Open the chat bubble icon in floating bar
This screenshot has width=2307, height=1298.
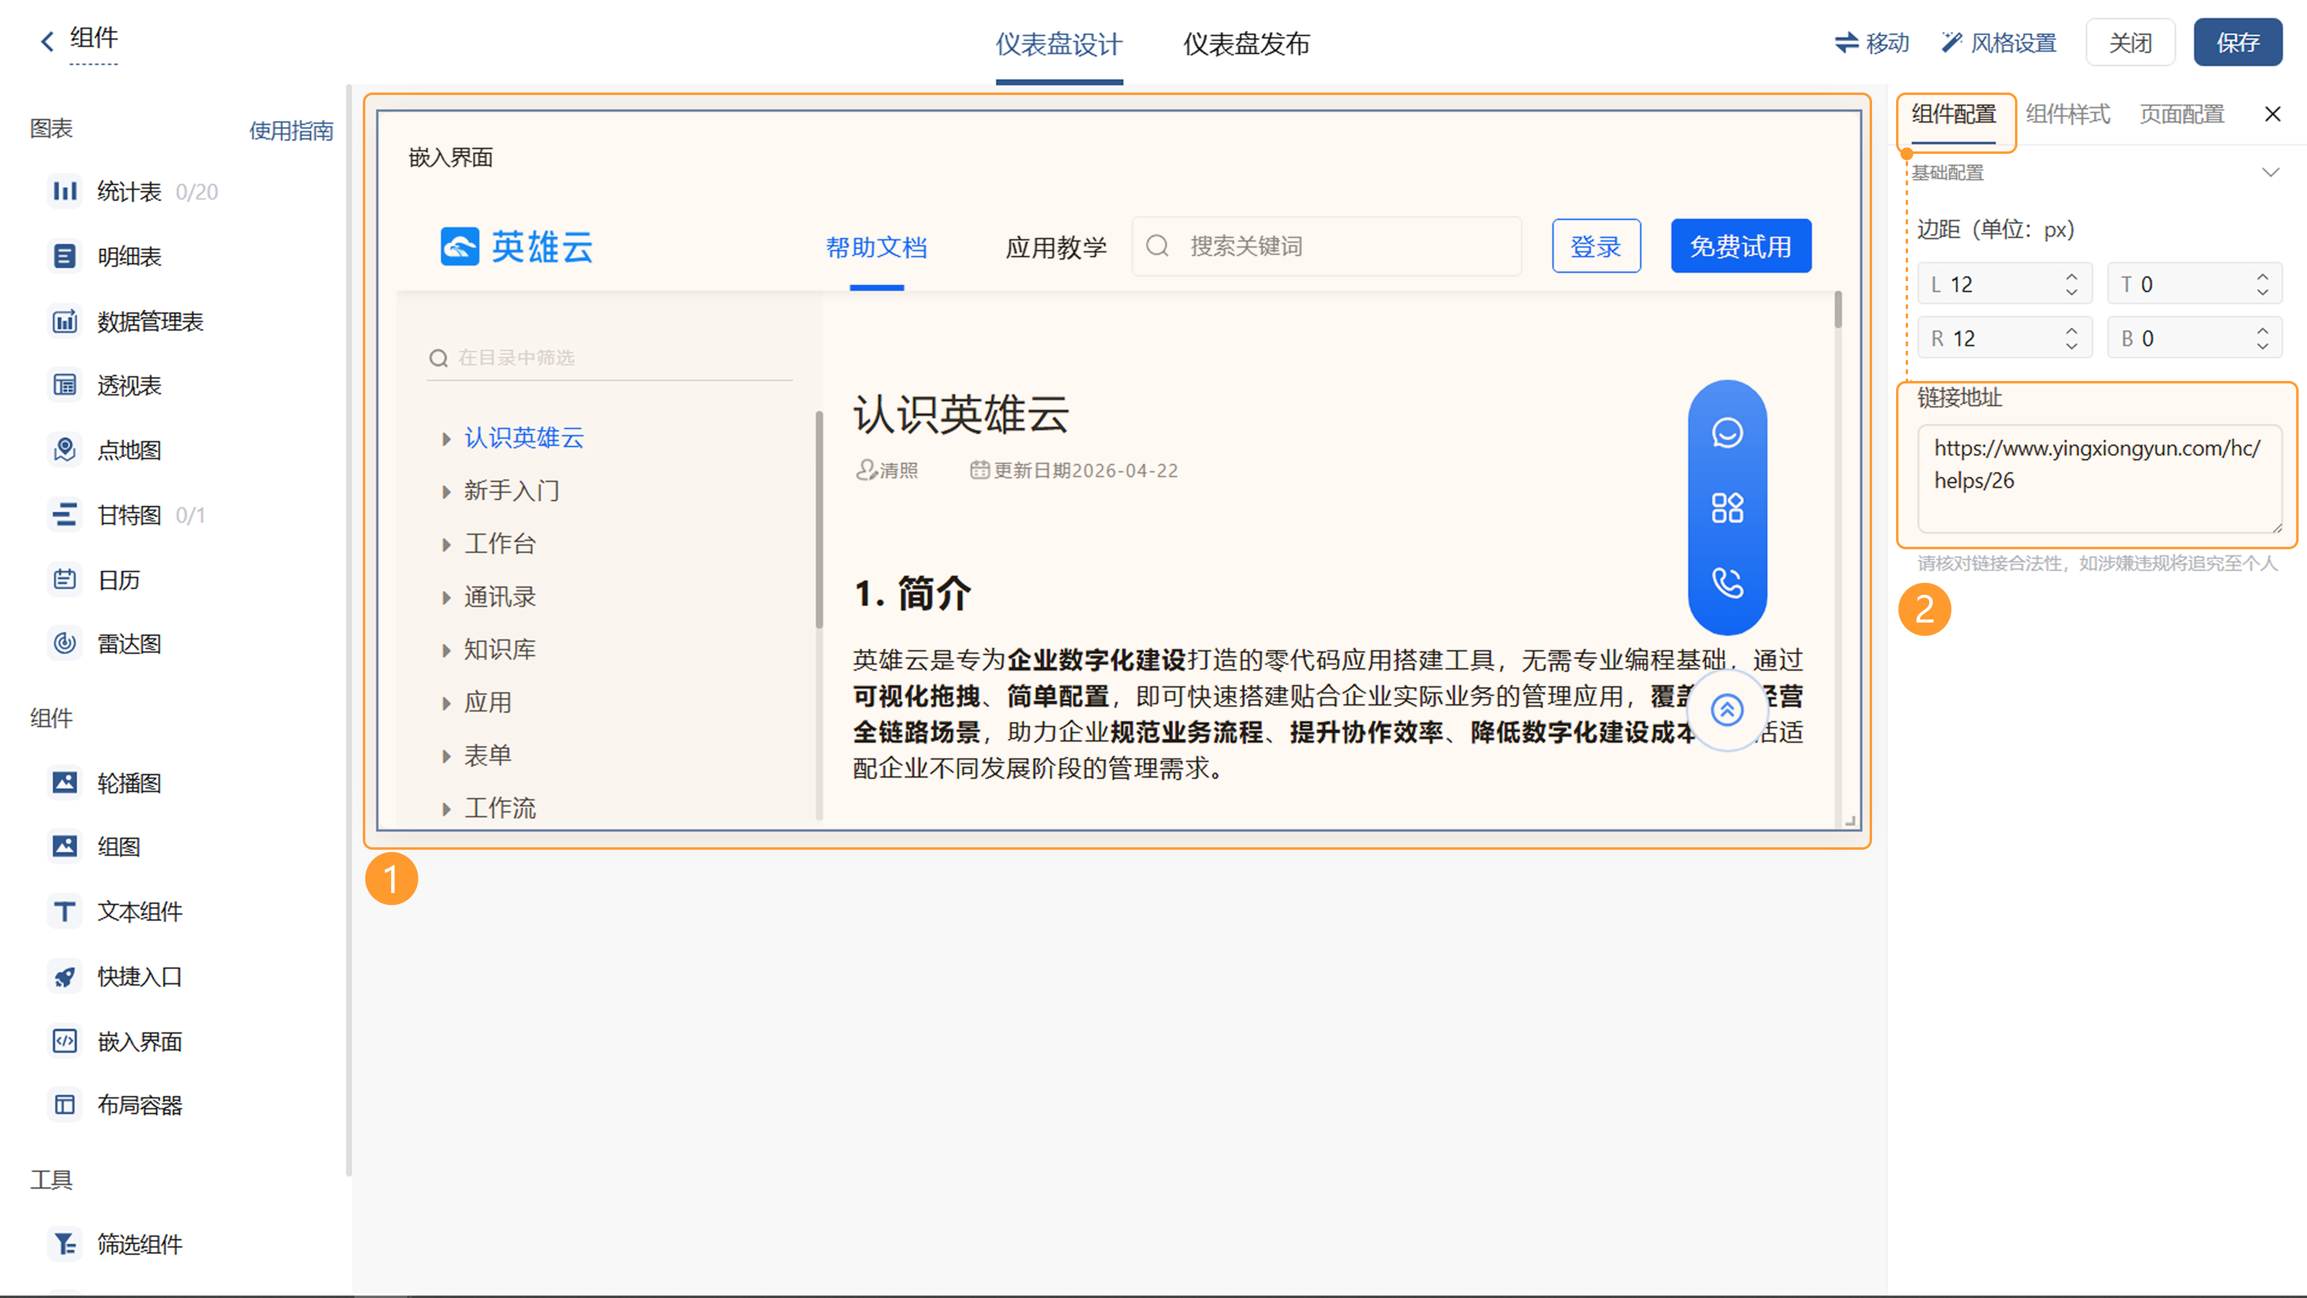(x=1727, y=433)
